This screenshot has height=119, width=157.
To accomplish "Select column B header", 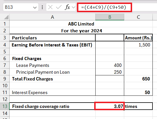I will [x=110, y=17].
